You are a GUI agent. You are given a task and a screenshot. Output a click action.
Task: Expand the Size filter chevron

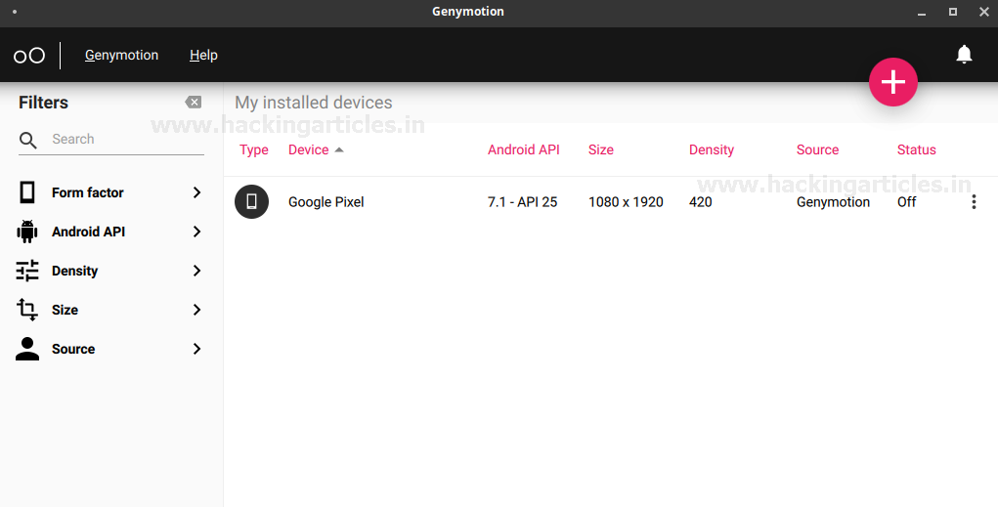pos(196,310)
